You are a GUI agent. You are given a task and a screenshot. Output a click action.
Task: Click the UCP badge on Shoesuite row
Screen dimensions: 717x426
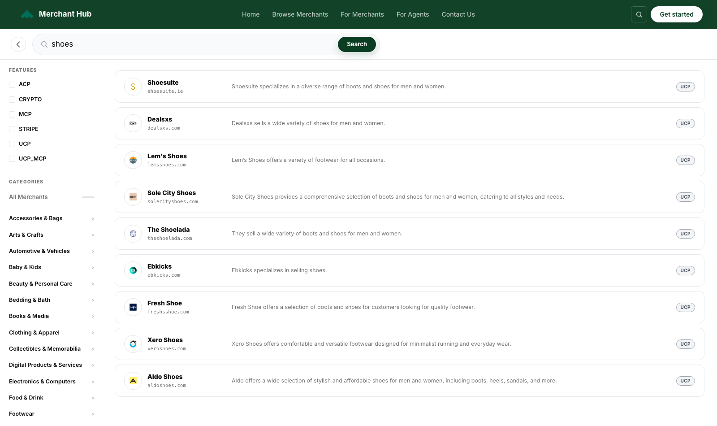point(685,87)
